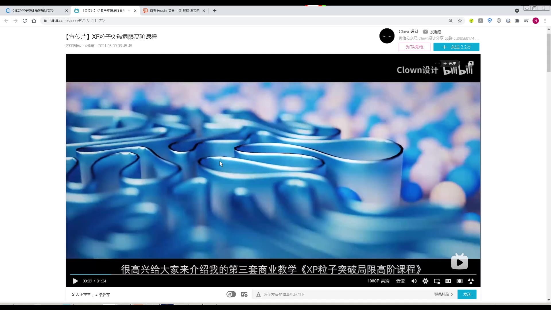Enter picture-in-picture mode
This screenshot has width=551, height=310.
coord(437,281)
